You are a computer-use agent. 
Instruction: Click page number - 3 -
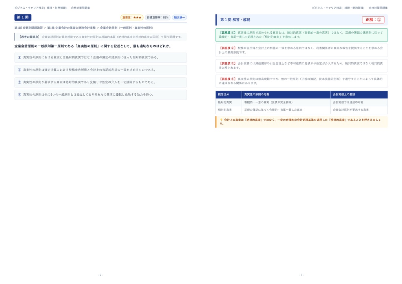coord(301,275)
